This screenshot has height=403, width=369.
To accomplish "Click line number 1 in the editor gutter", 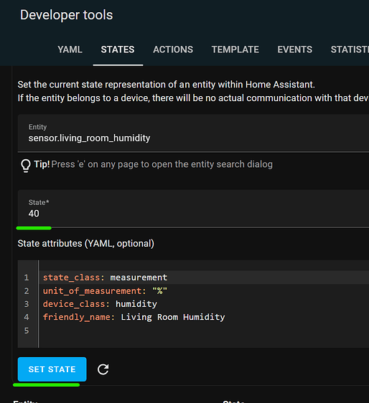I will click(27, 278).
